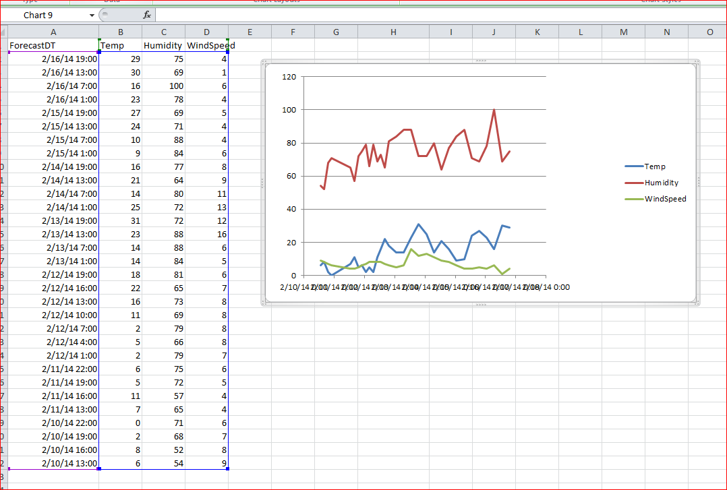Select column J header

click(494, 32)
